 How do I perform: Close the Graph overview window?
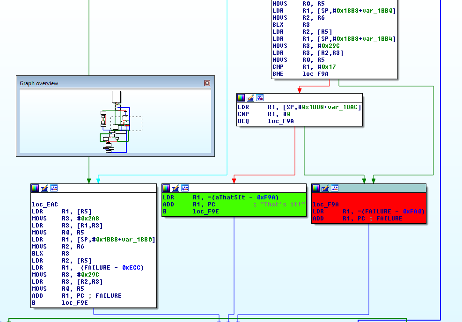(x=207, y=83)
